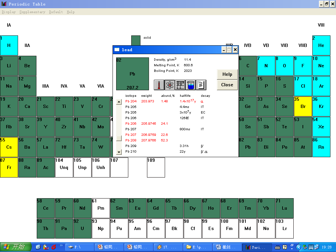The height and width of the screenshot is (252, 336).
Task: Open the Supplementary menu
Action: [32, 12]
